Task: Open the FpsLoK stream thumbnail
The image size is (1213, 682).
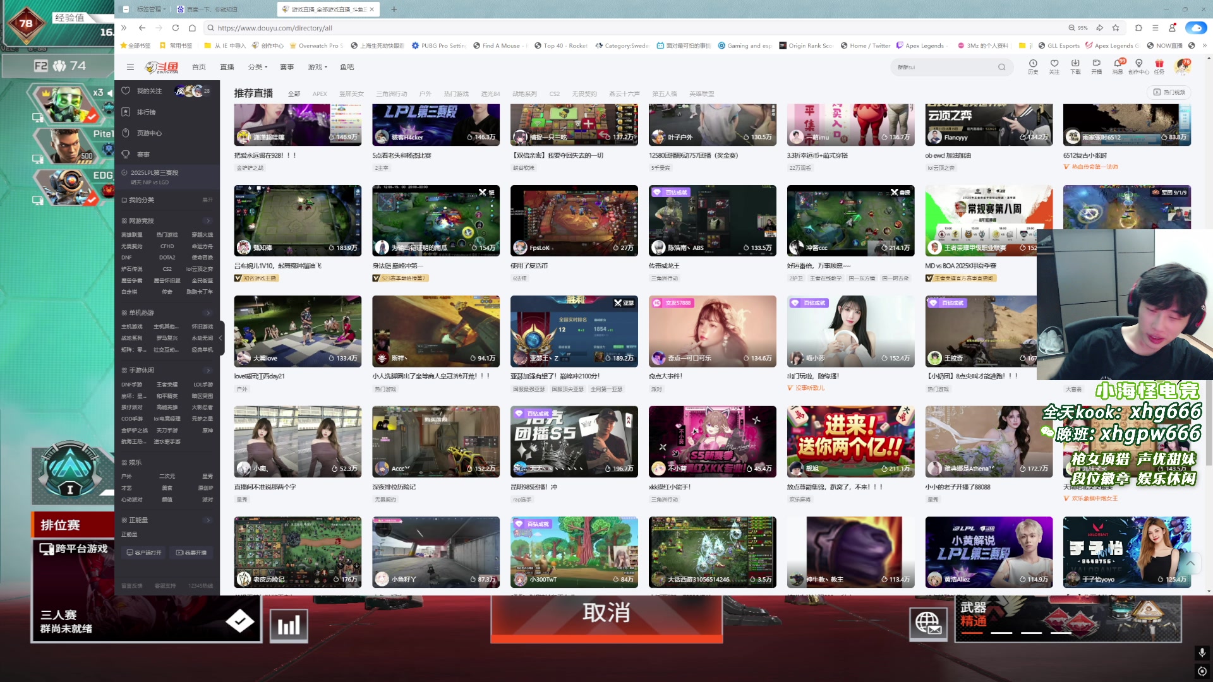Action: coord(574,220)
